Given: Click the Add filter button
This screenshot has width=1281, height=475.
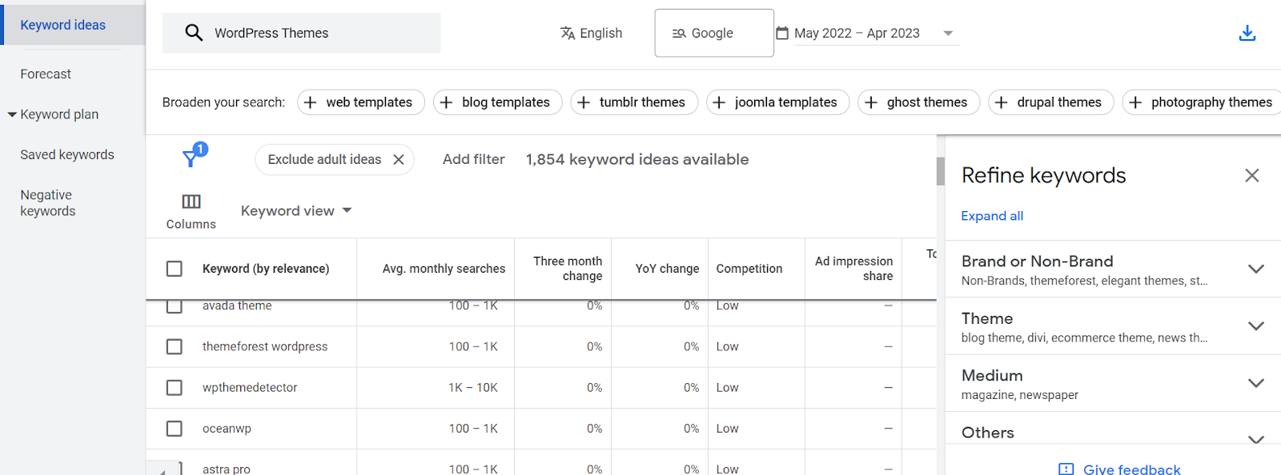Looking at the screenshot, I should click(474, 159).
